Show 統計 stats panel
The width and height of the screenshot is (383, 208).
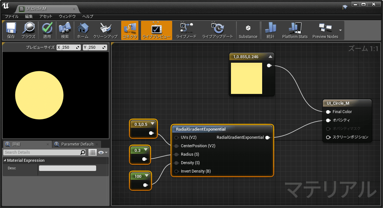click(270, 30)
